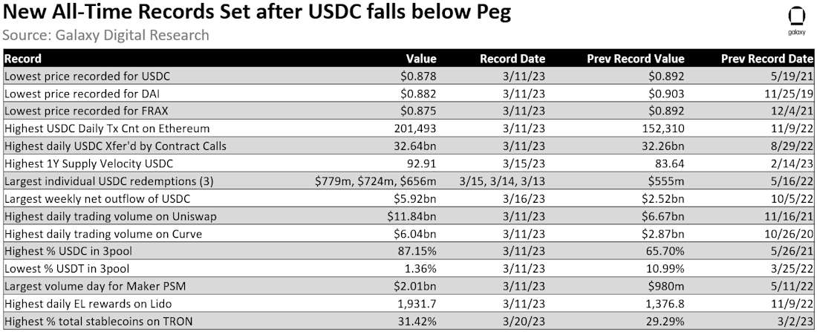Select the Prev Record Value header
The image size is (817, 332).
tap(635, 58)
